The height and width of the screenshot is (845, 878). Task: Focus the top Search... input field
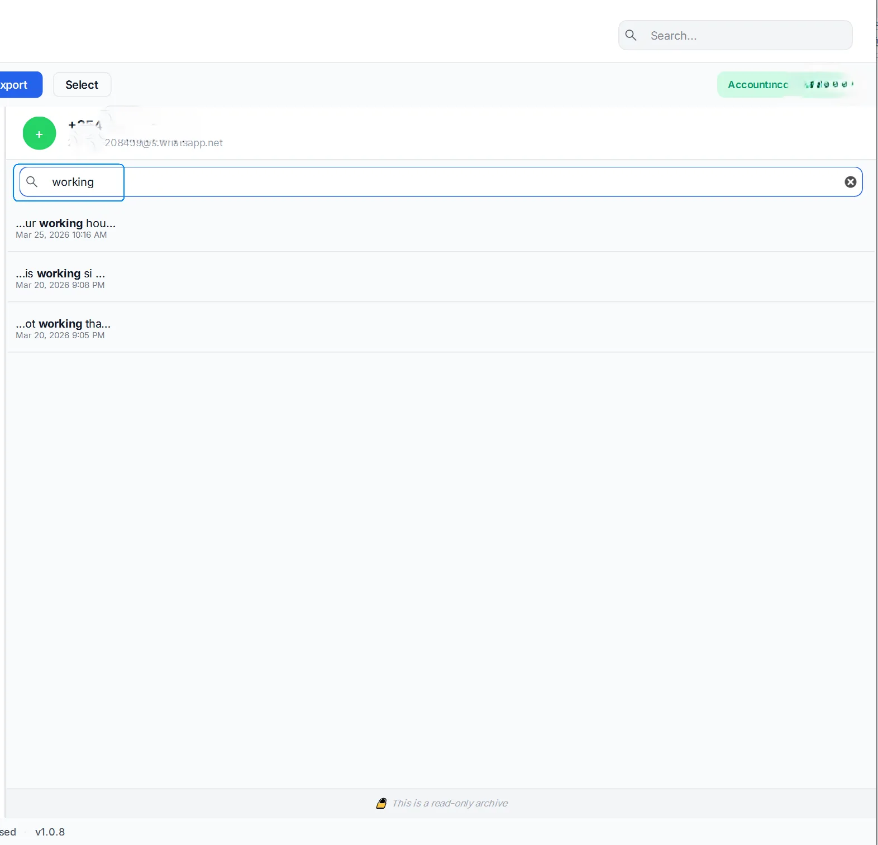pyautogui.click(x=735, y=35)
